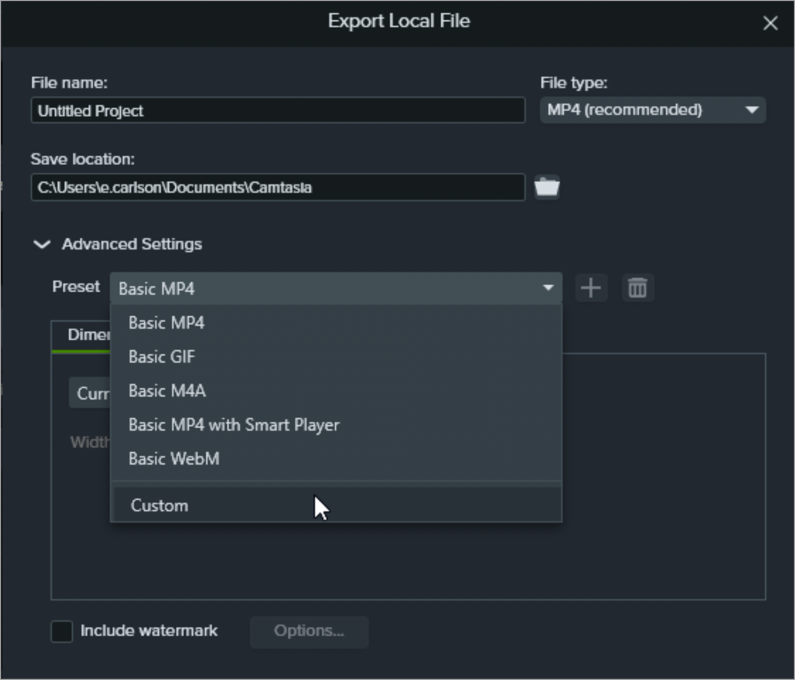The width and height of the screenshot is (795, 680).
Task: Click the watermark Options button
Action: tap(309, 631)
